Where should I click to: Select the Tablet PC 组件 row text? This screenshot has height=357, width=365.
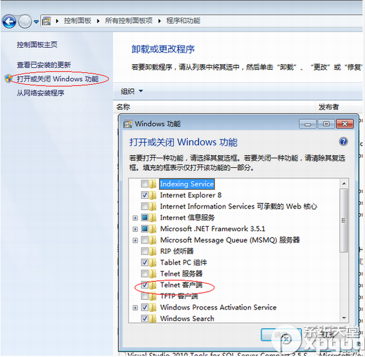click(x=183, y=262)
